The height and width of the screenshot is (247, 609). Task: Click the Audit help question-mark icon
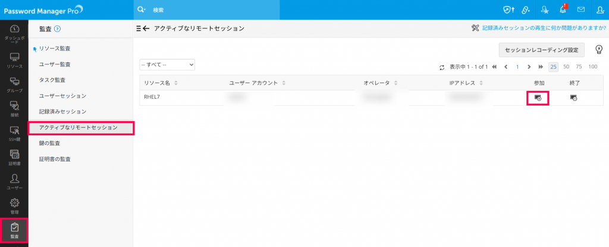[x=58, y=28]
